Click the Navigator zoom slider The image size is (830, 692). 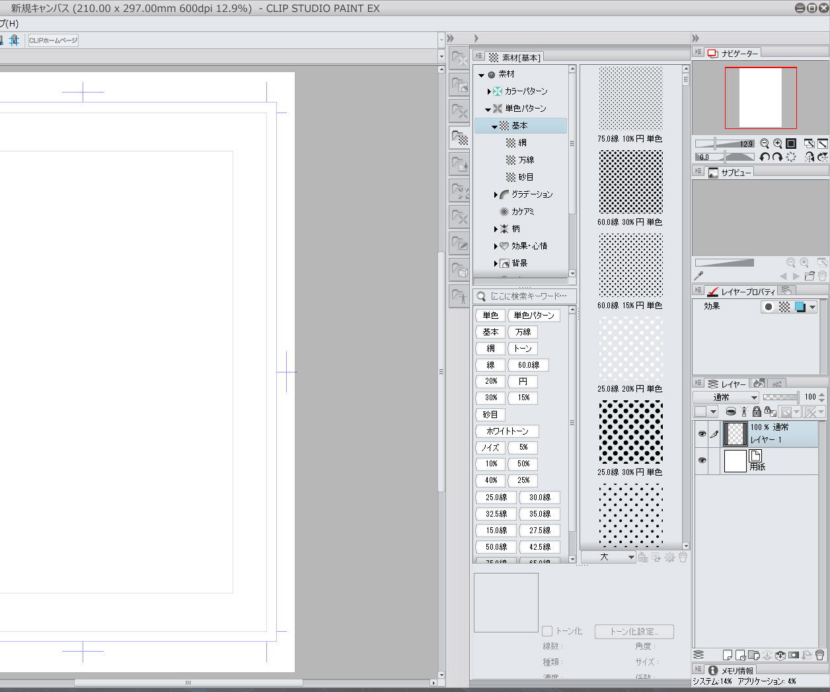724,144
